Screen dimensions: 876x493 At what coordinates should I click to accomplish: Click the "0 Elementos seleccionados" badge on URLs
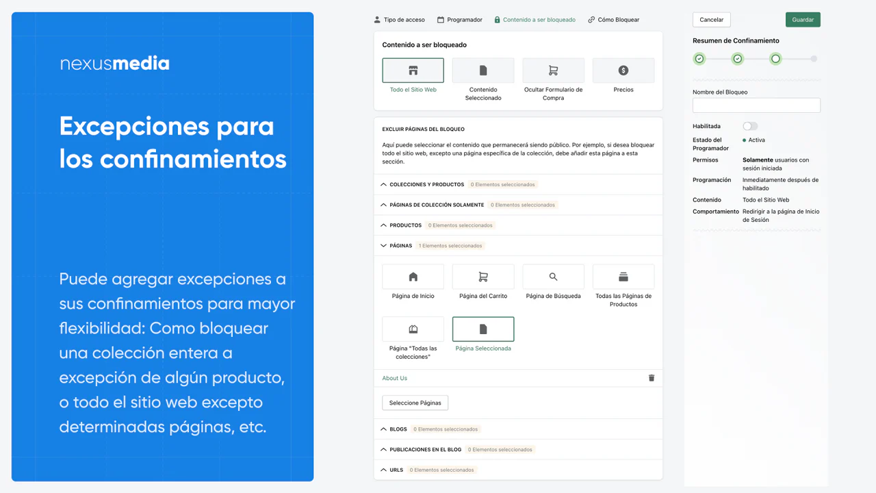coord(441,470)
